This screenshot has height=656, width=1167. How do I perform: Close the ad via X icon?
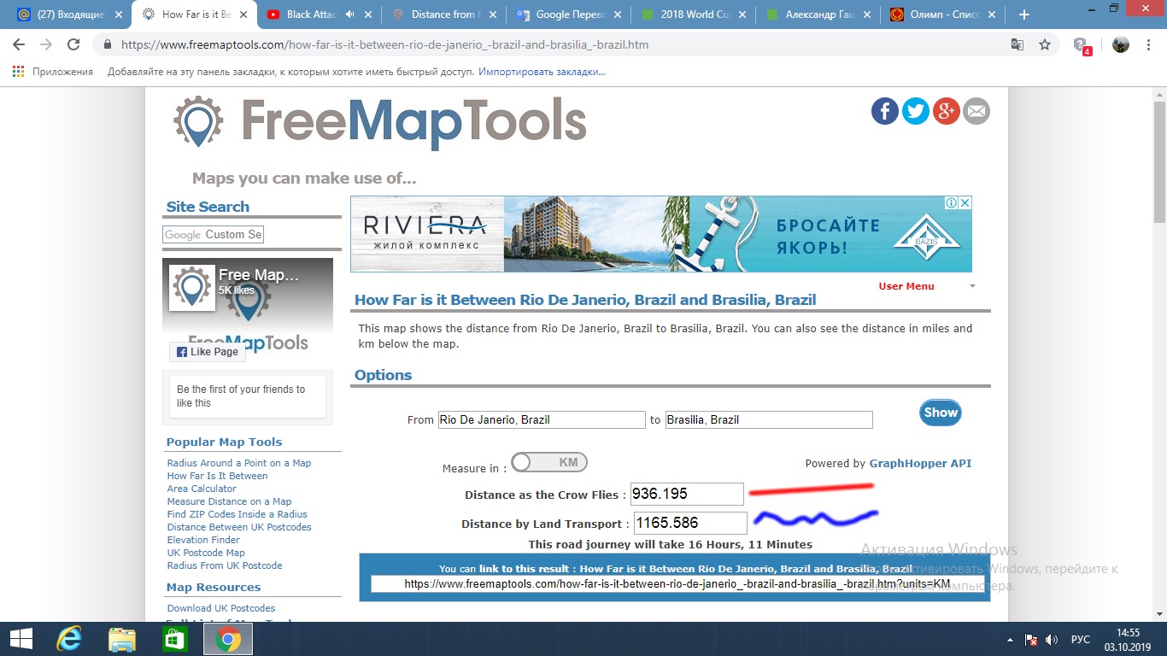pos(965,203)
